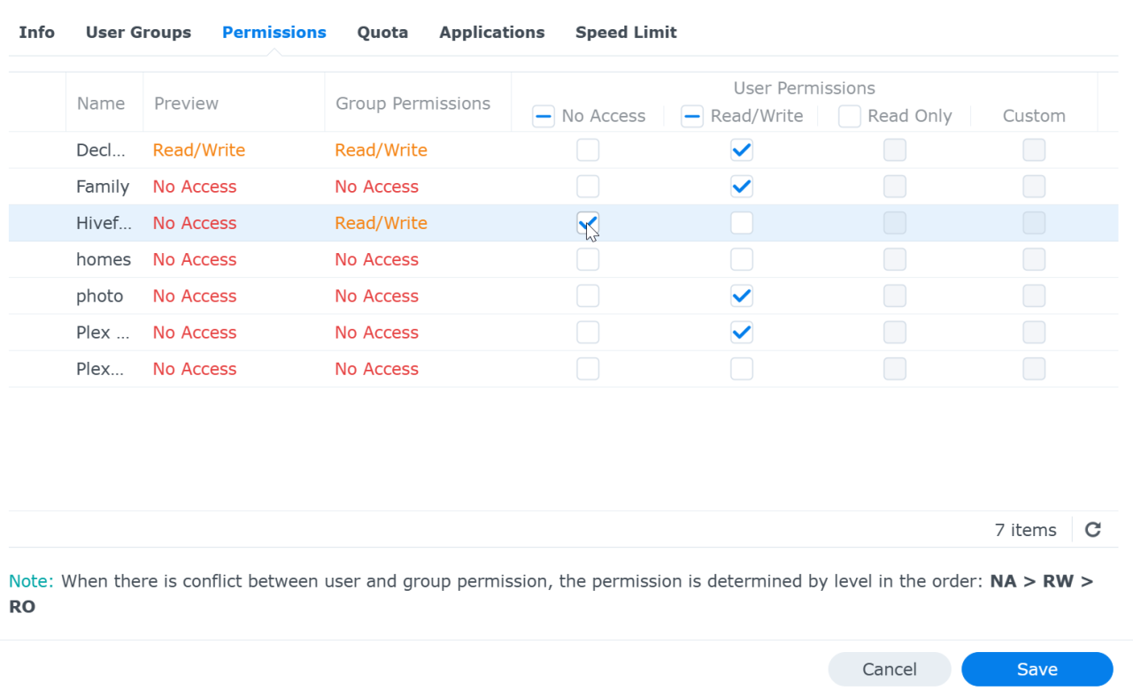Go to the Quota tab
Screen dimensions: 1133x698
click(x=382, y=33)
